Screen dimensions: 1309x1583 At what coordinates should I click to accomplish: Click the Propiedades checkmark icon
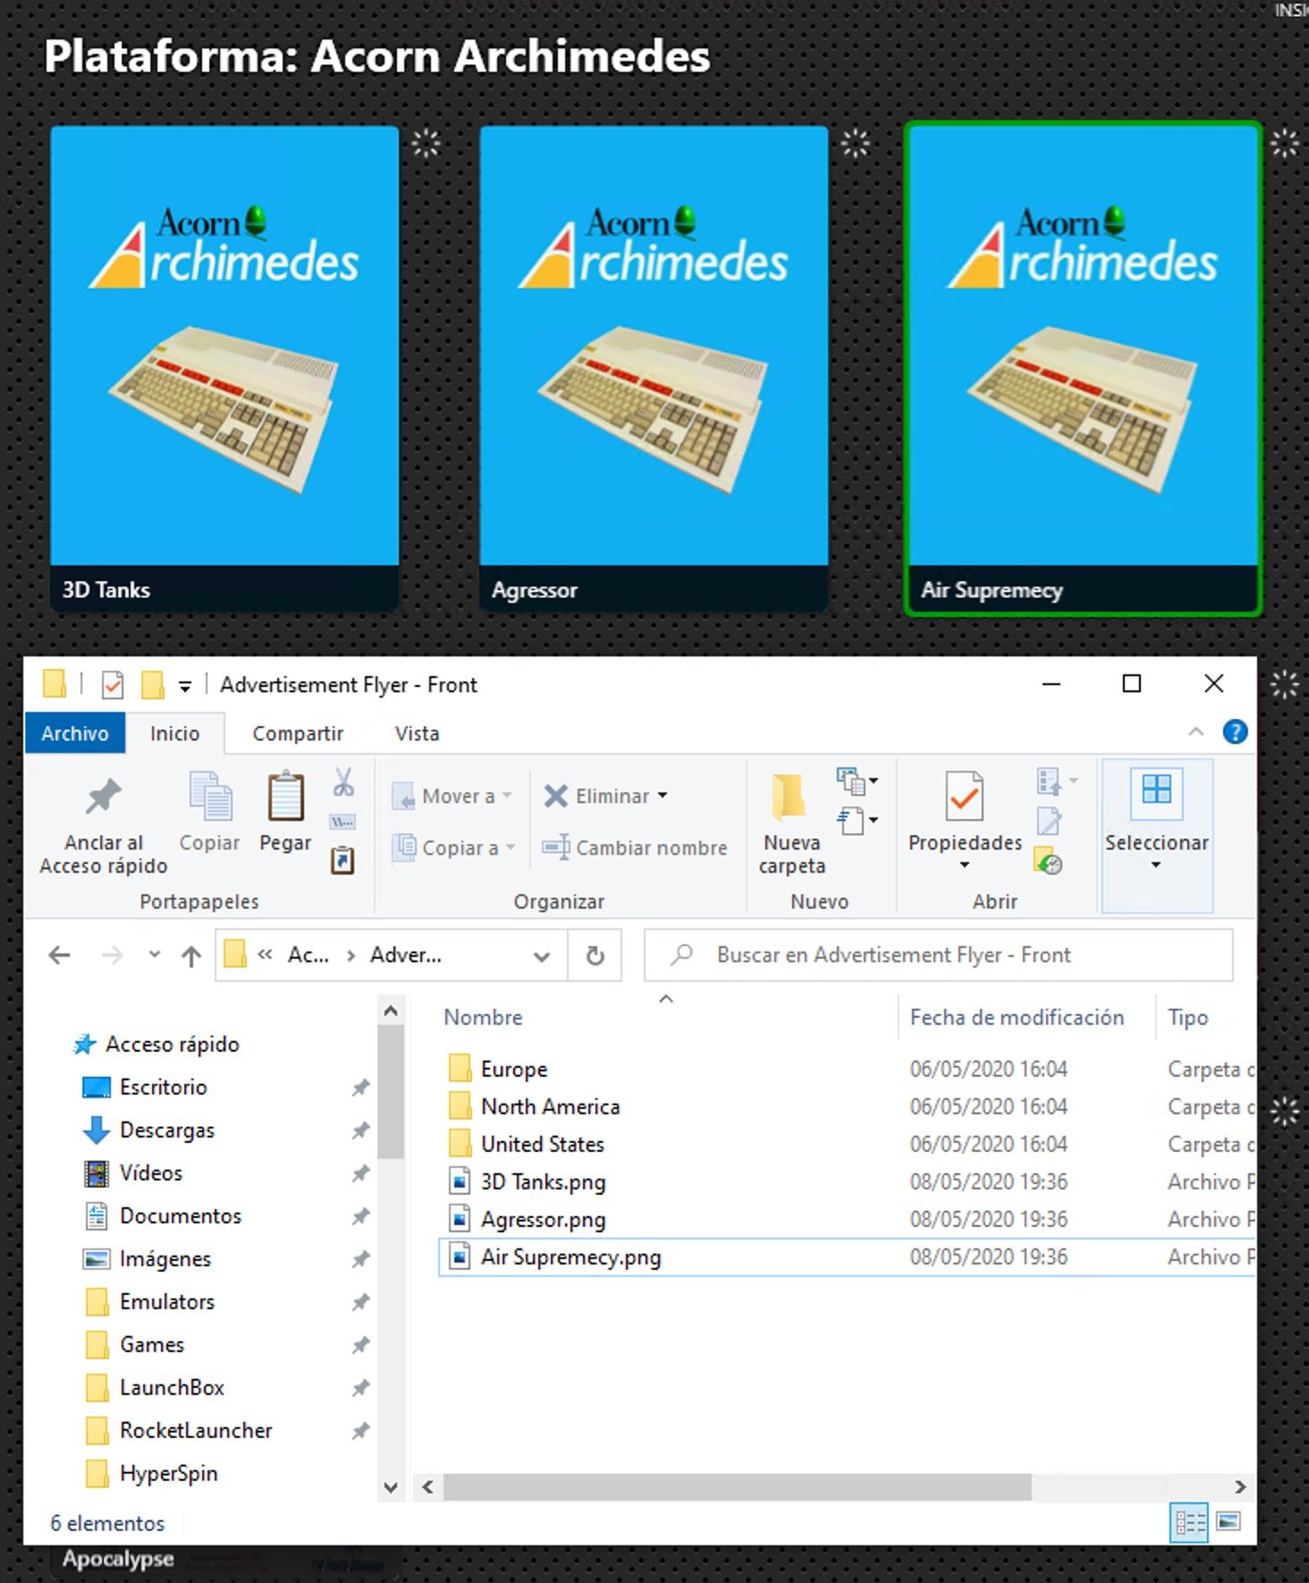point(965,796)
